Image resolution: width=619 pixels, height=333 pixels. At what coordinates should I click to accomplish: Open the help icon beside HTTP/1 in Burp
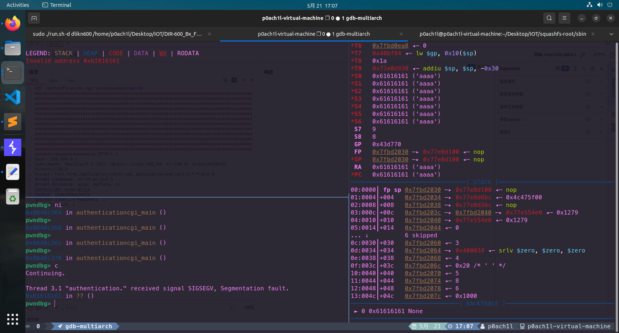click(x=612, y=55)
